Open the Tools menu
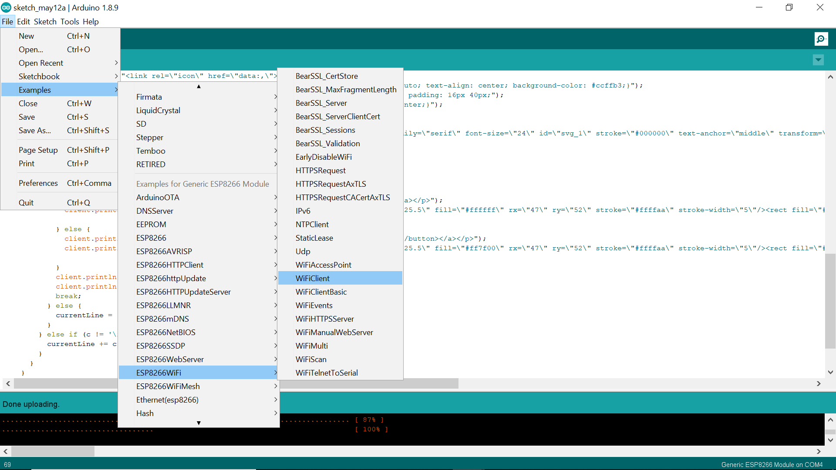 [70, 22]
